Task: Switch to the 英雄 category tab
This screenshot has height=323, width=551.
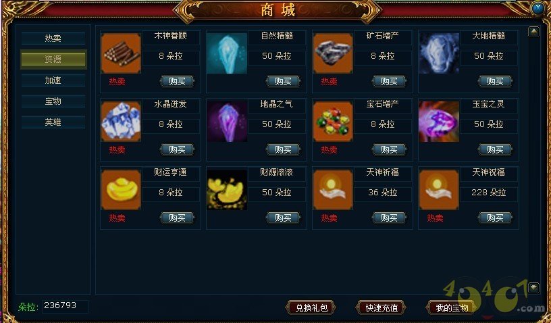Action: (53, 122)
